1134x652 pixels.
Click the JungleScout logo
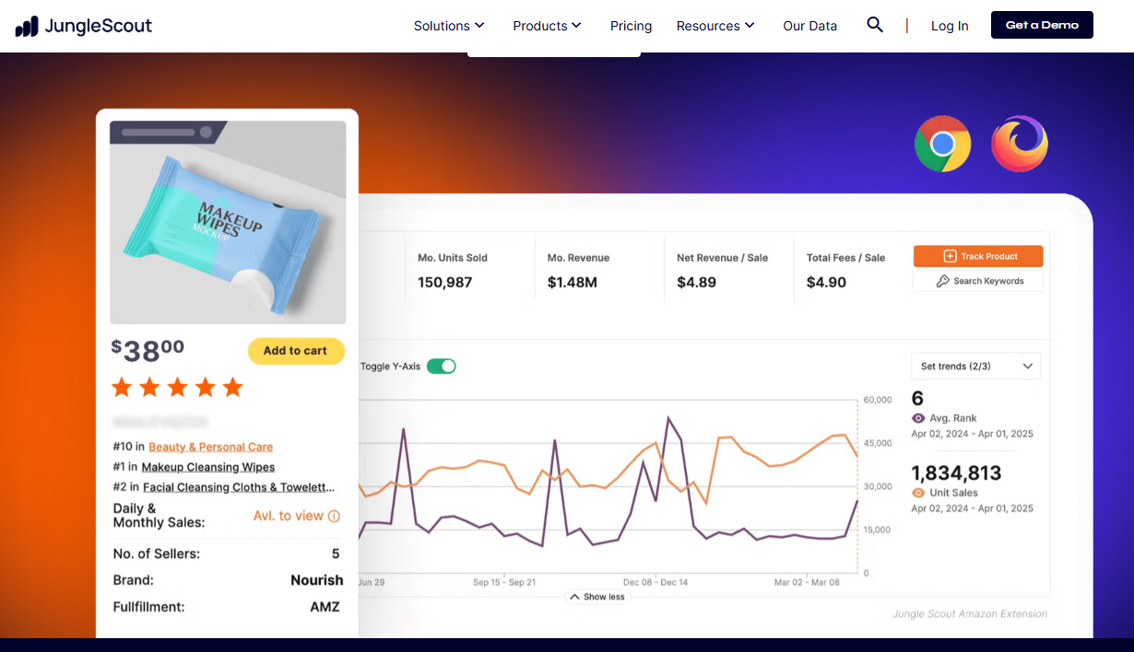[84, 26]
